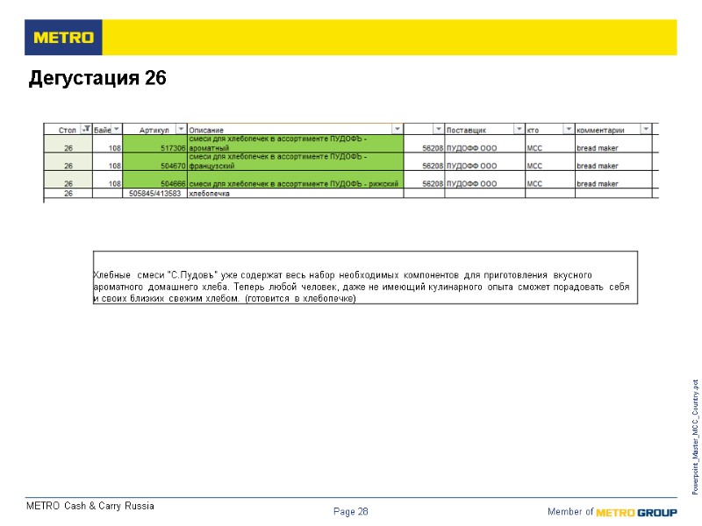Select article cell 504666
The width and height of the screenshot is (702, 526).
[155, 180]
